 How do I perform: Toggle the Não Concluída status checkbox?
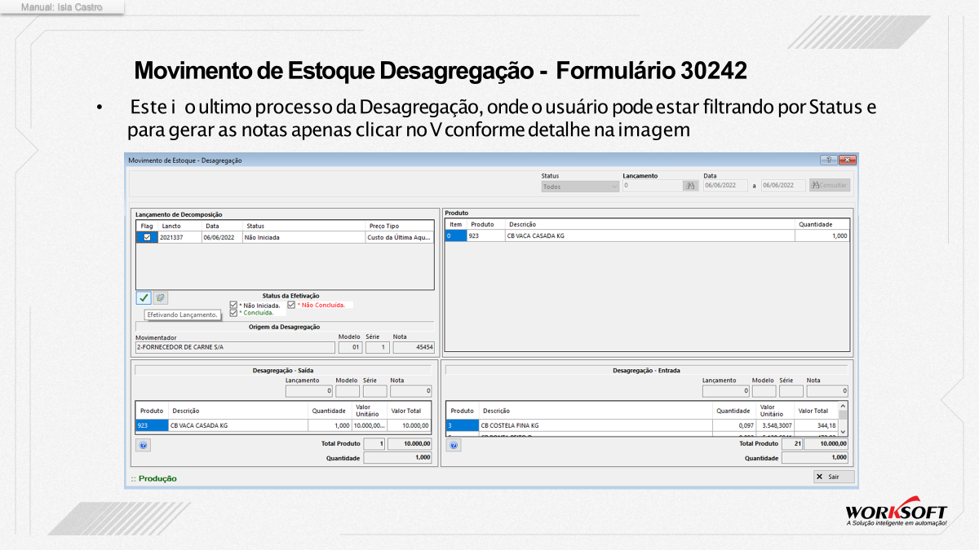[291, 306]
